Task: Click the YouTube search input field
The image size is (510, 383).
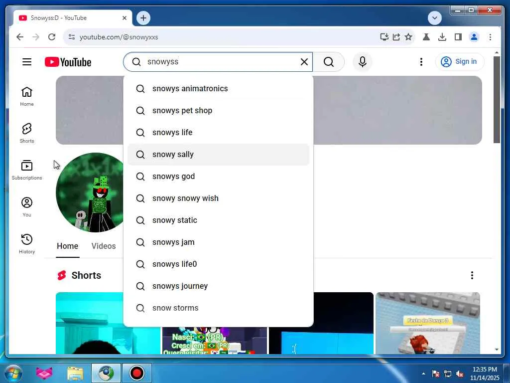Action: point(218,62)
